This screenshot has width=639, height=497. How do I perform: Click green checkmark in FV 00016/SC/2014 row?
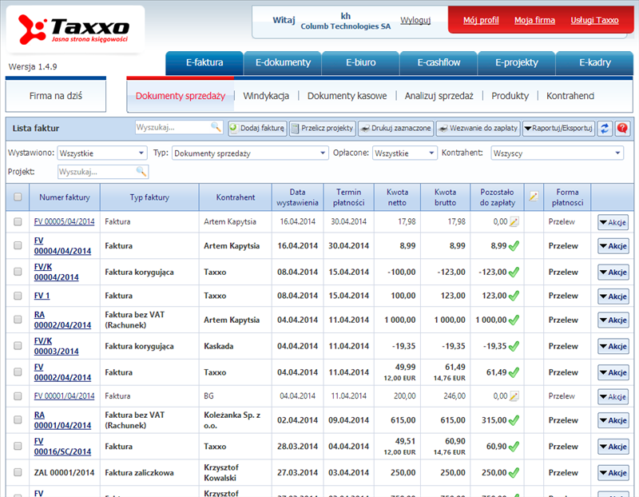514,447
